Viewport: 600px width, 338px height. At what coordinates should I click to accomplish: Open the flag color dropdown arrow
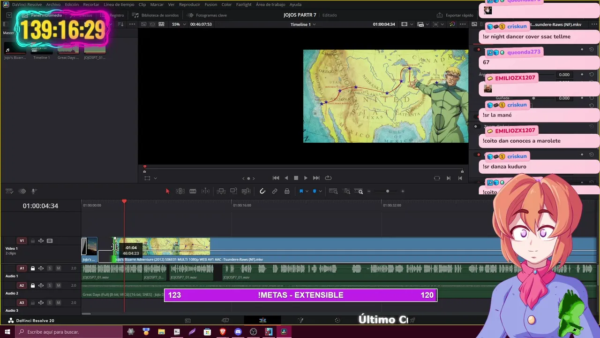[307, 191]
